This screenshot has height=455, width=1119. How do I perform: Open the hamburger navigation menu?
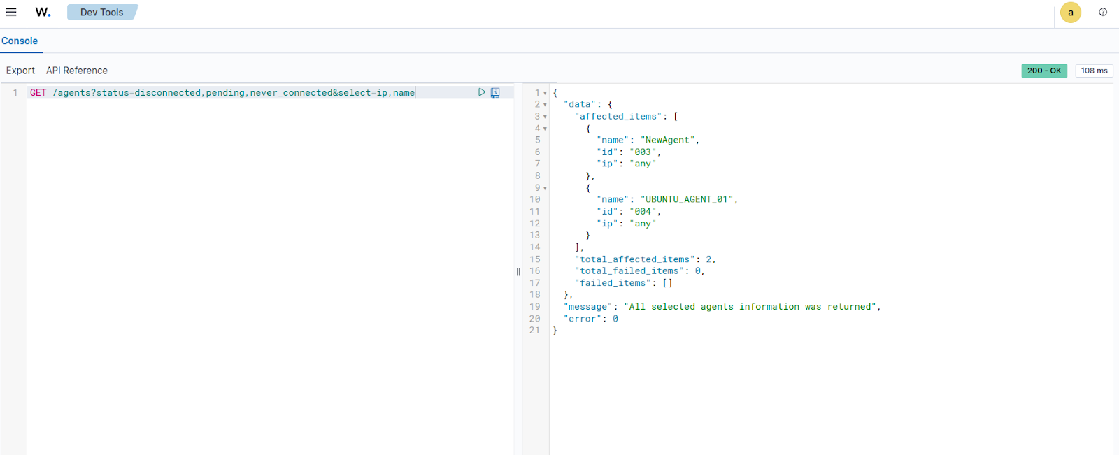tap(11, 12)
